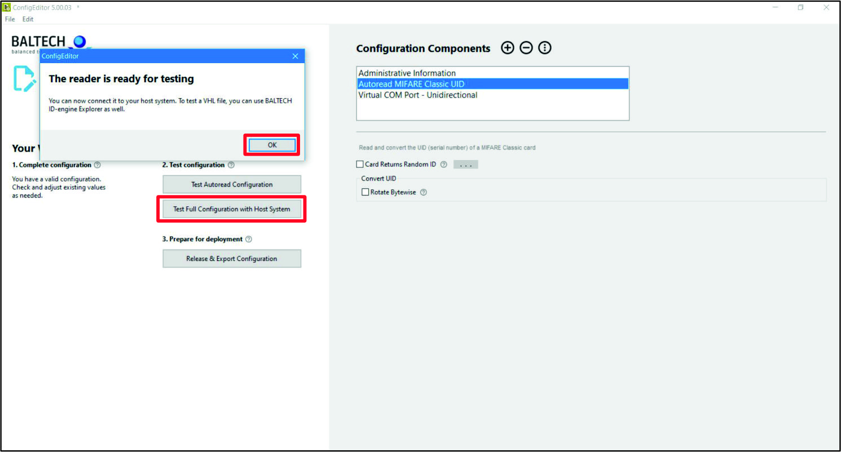Click the BALTECH logo

pos(51,43)
